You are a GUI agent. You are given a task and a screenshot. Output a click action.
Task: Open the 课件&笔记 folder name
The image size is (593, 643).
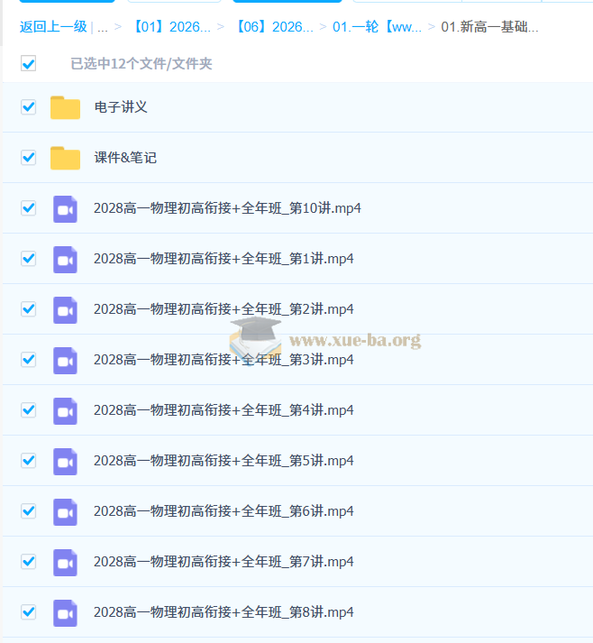click(x=125, y=158)
